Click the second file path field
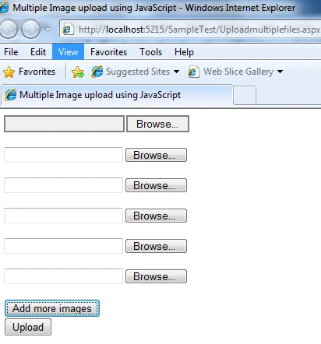The image size is (321, 344). coord(63,155)
